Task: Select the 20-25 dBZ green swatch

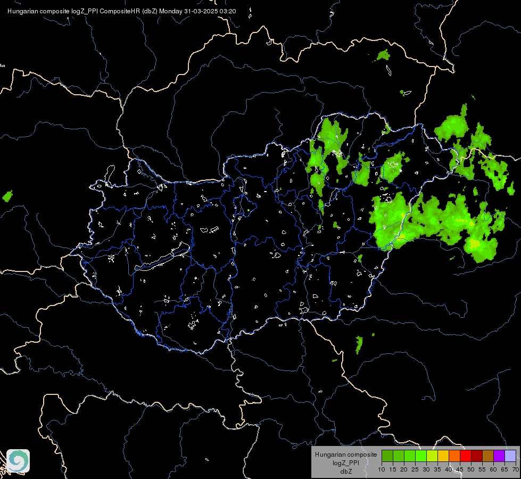Action: coord(410,456)
